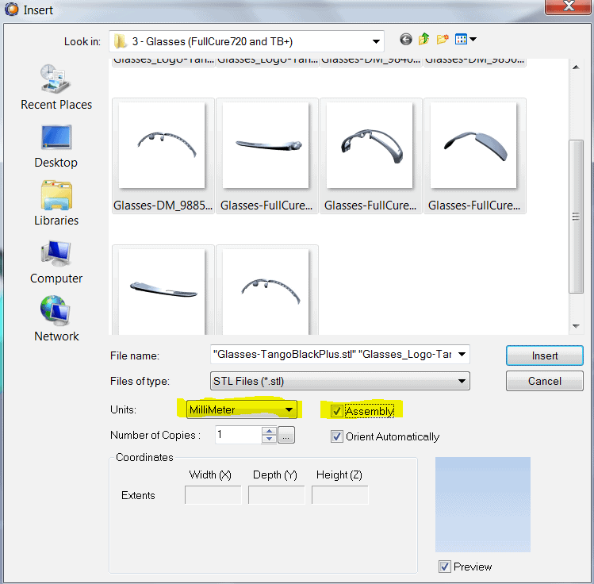Screen dimensions: 594x584
Task: Click the Insert button
Action: click(544, 355)
